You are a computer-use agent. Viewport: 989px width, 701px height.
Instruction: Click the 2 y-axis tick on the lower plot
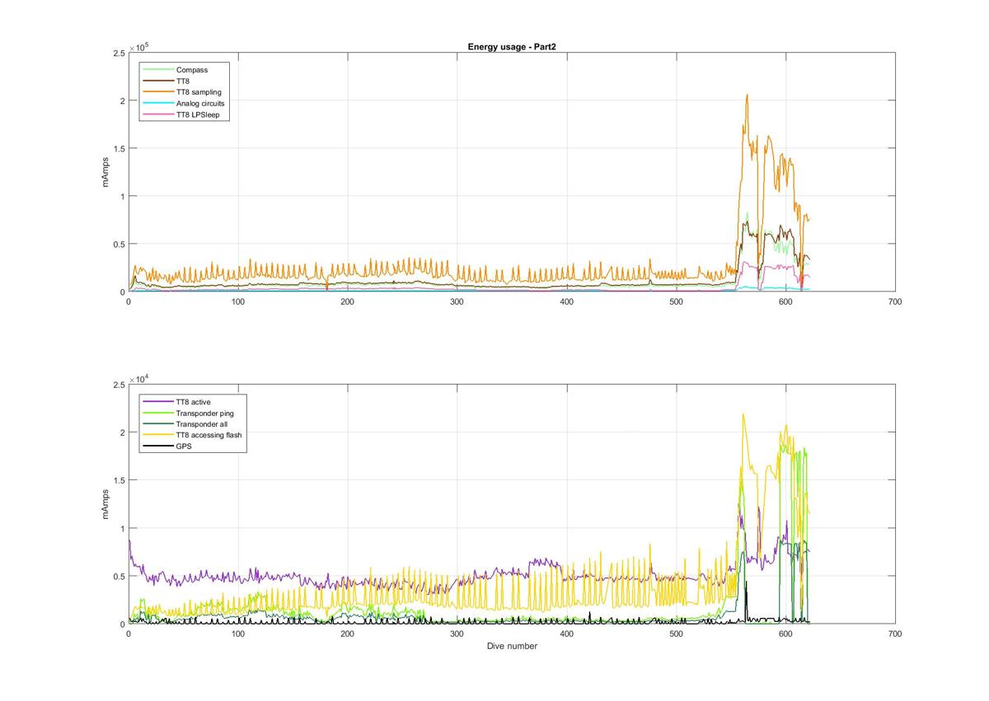pyautogui.click(x=122, y=432)
